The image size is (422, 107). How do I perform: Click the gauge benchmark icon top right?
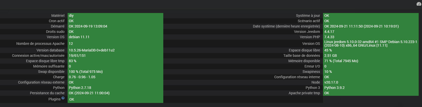[419, 4]
